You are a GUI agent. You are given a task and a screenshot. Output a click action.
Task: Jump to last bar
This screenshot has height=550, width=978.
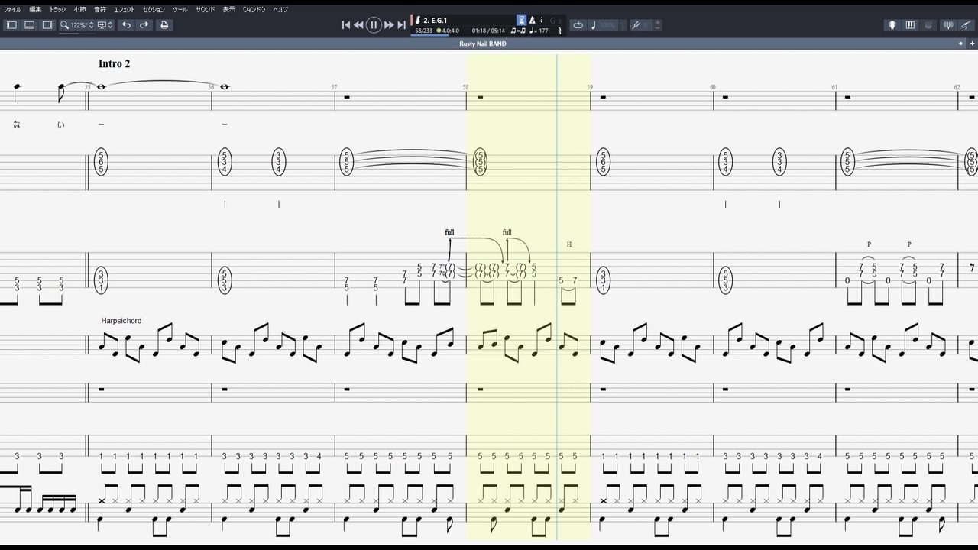[x=401, y=25]
